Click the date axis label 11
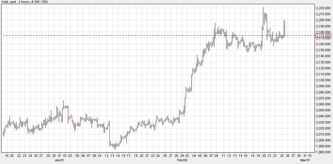 (x=224, y=155)
